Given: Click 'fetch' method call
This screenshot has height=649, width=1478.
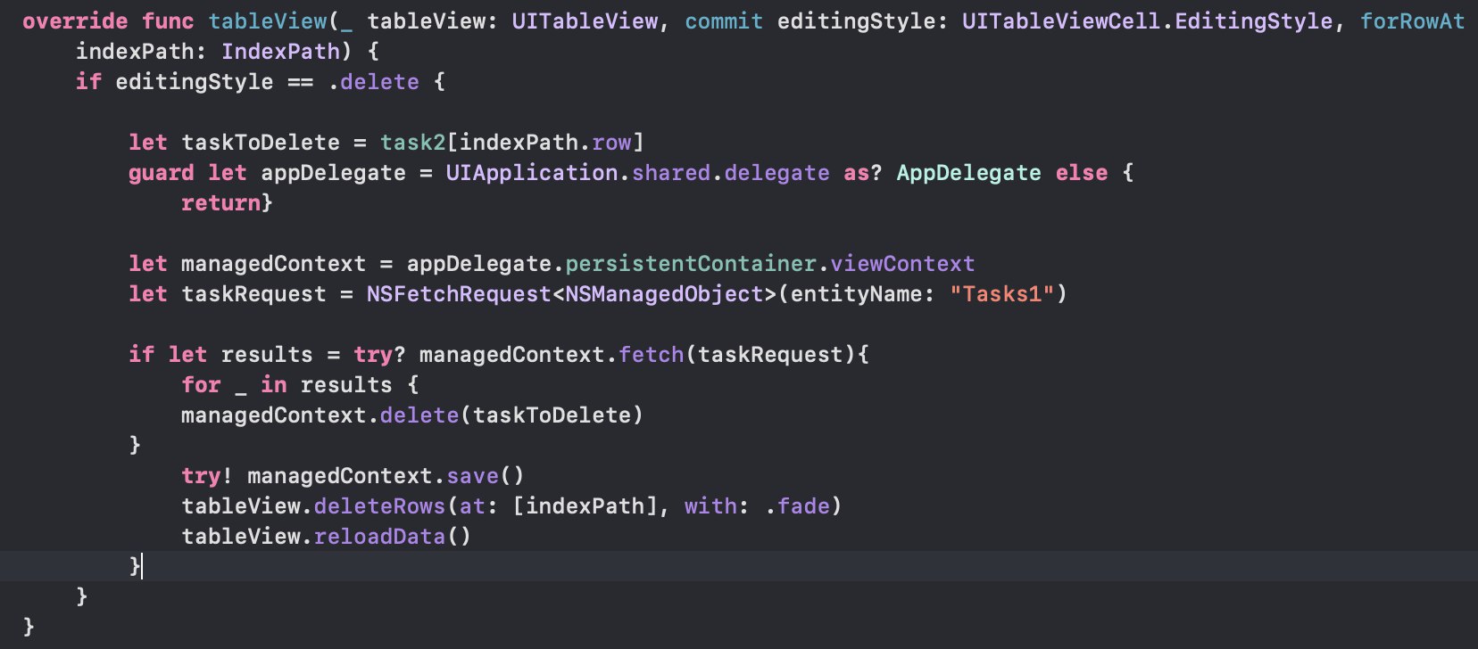Looking at the screenshot, I should pos(651,354).
